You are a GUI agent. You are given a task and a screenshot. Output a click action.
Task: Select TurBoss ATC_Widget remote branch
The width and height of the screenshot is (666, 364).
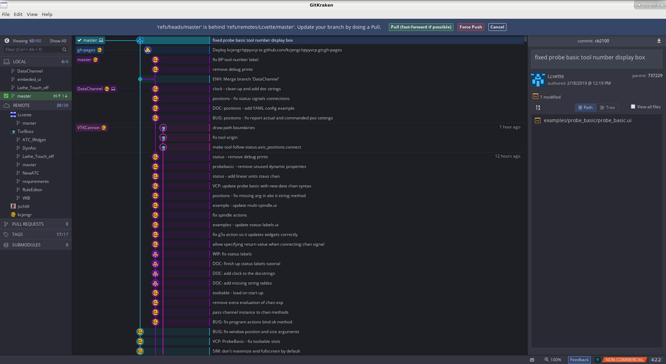point(36,139)
